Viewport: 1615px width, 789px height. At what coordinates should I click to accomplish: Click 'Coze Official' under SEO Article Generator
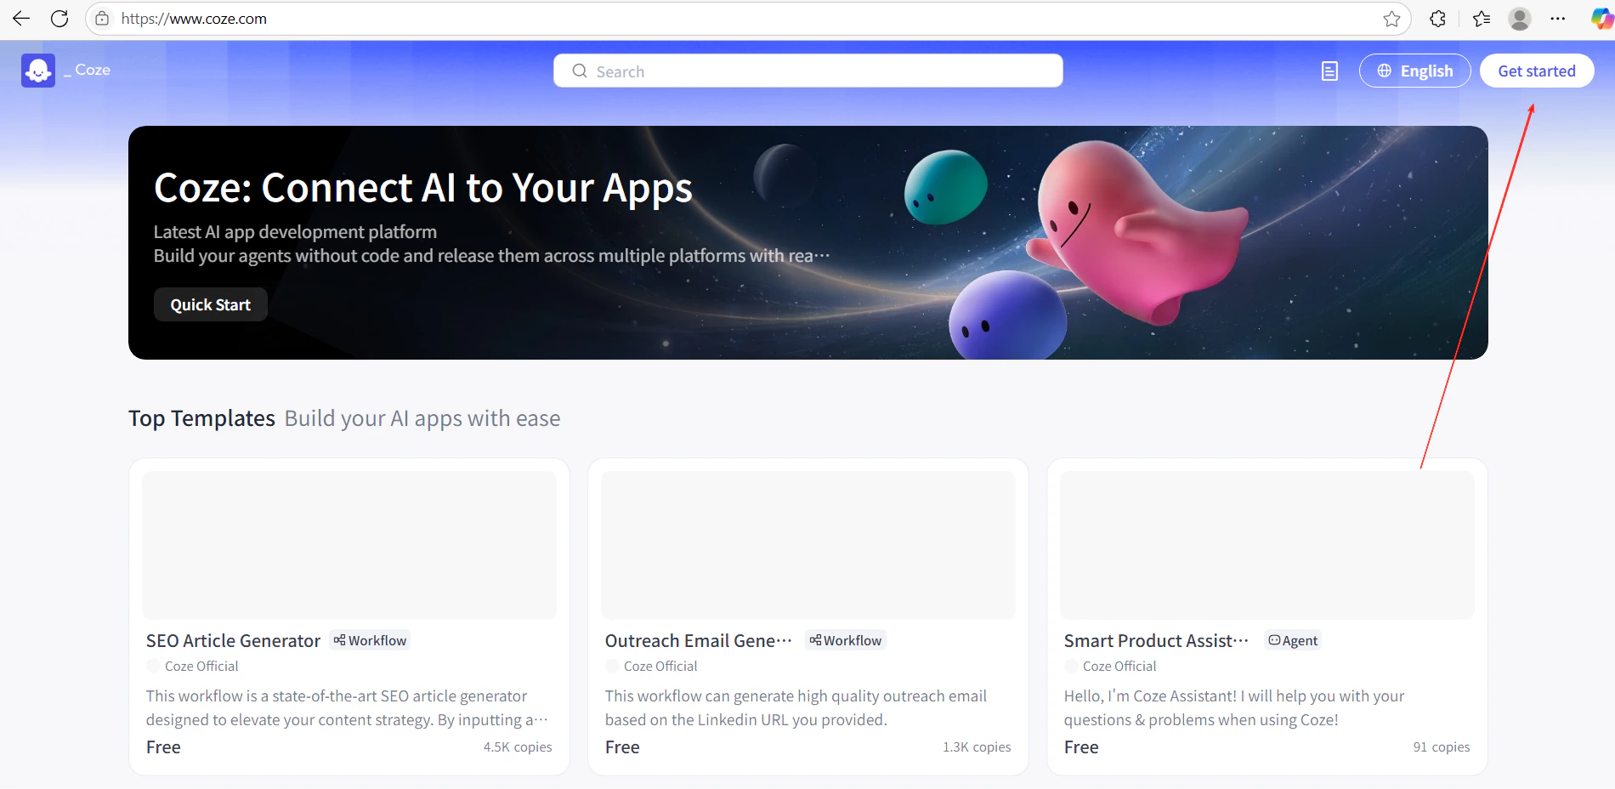point(201,667)
